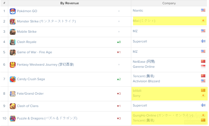
Task: Open the MZ link in Mobile Strike row
Action: [x=135, y=31]
